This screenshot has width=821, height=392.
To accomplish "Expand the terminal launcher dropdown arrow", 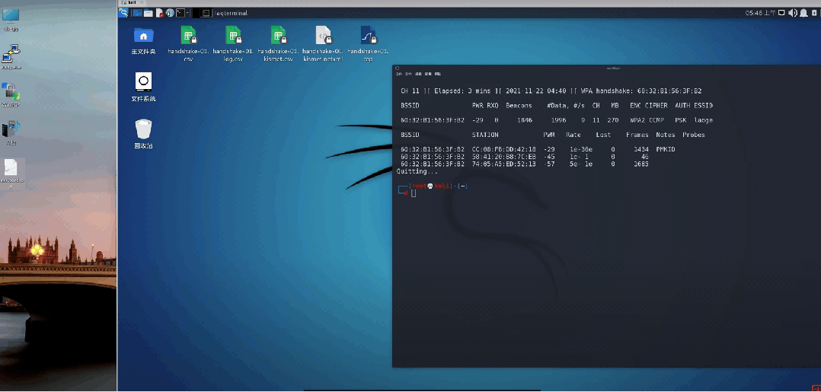I will coord(187,13).
